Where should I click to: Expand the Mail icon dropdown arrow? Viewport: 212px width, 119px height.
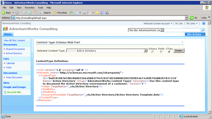coord(80,13)
